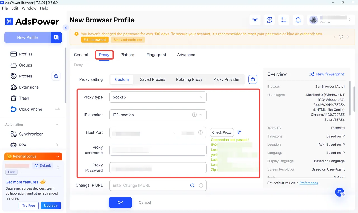Click the Cloud Phone arrow

click(x=58, y=109)
